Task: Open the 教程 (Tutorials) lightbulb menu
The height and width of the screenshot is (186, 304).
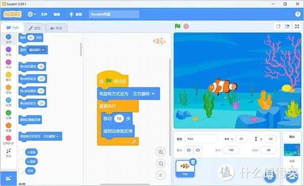Action: pos(75,14)
